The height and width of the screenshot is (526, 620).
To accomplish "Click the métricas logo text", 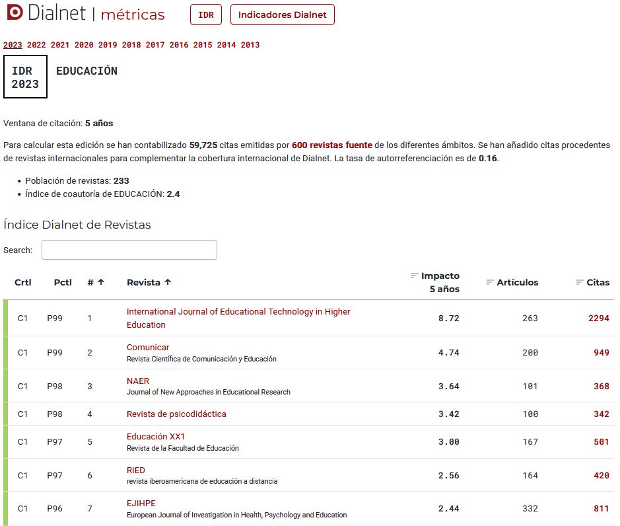I will pos(133,15).
